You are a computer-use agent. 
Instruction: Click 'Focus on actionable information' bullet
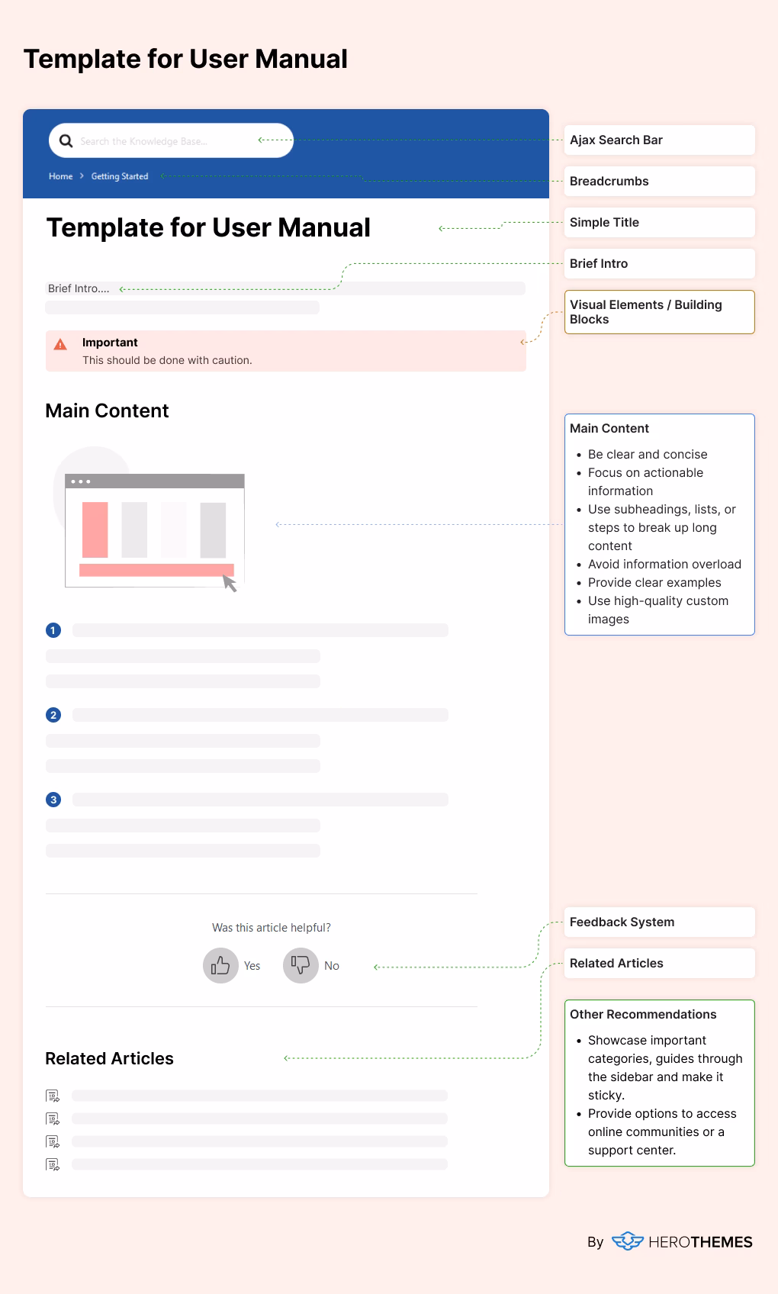click(645, 481)
